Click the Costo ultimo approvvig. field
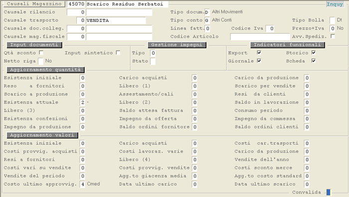Viewport: 349px width, 197px height. (82, 184)
